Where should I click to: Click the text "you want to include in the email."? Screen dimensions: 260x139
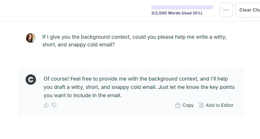click(83, 95)
